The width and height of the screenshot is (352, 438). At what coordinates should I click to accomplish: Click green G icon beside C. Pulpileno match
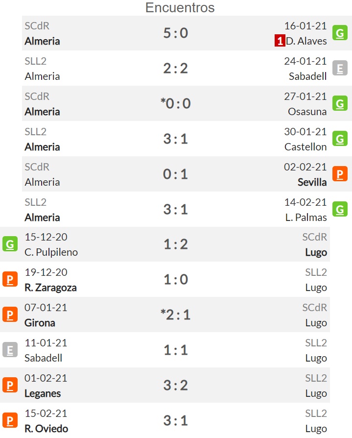tap(10, 244)
